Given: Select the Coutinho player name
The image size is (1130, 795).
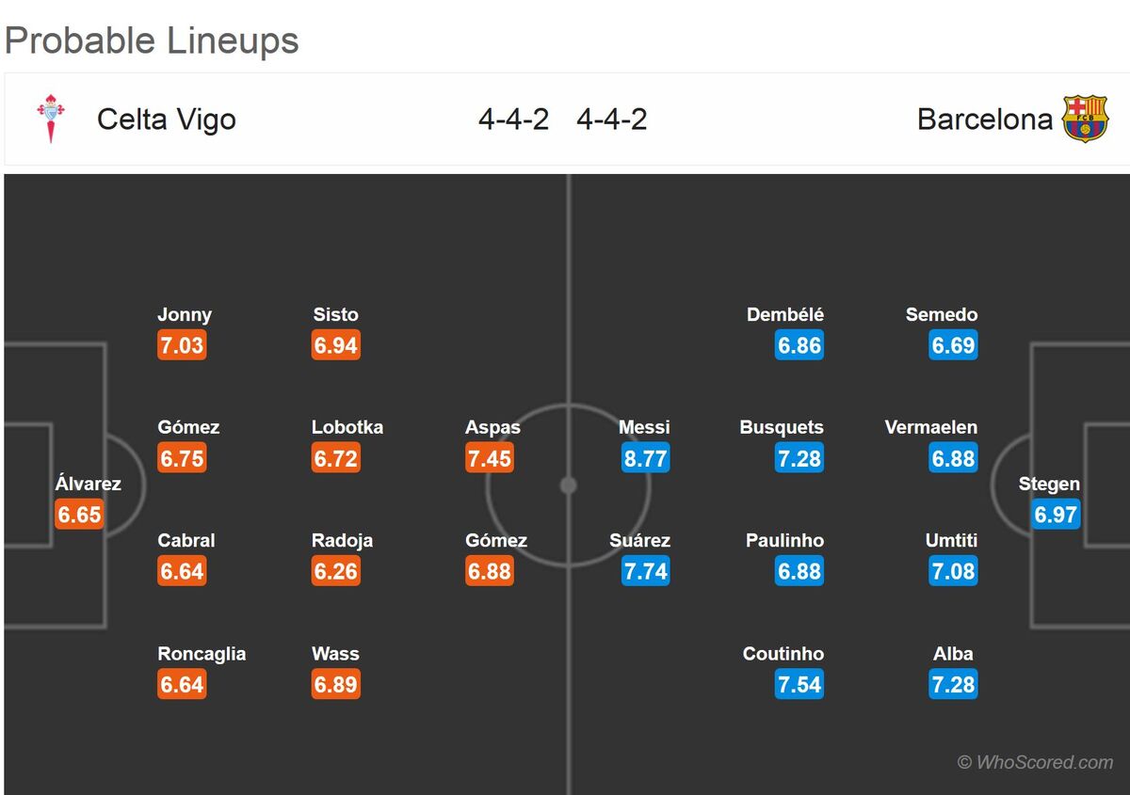Looking at the screenshot, I should (x=783, y=653).
